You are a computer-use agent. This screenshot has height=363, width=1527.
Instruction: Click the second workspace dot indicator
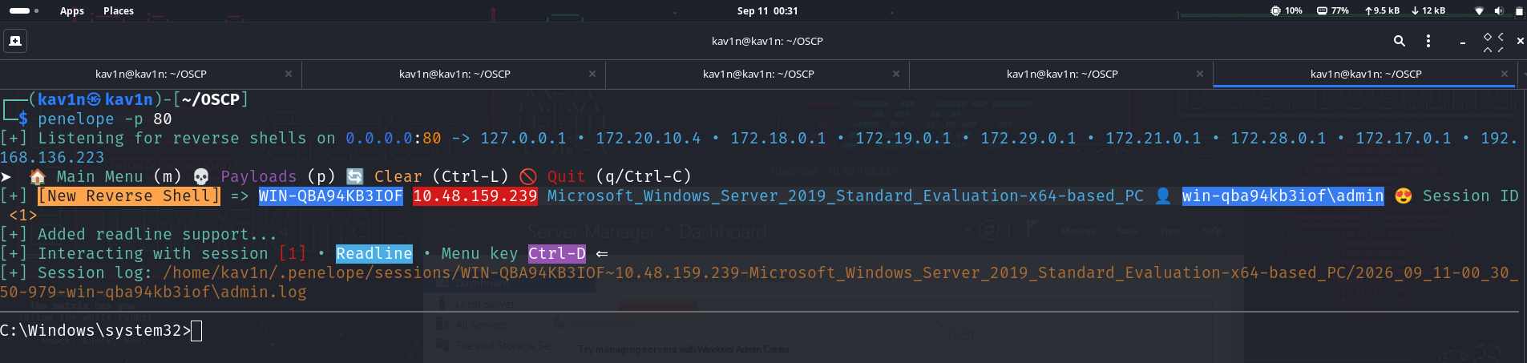click(x=36, y=10)
